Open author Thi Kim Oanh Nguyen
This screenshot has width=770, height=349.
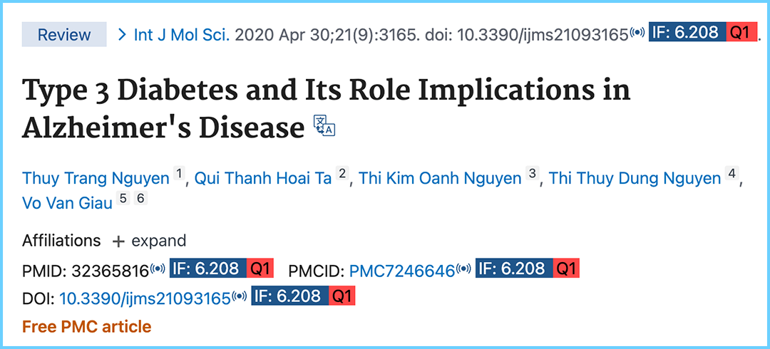pos(440,178)
